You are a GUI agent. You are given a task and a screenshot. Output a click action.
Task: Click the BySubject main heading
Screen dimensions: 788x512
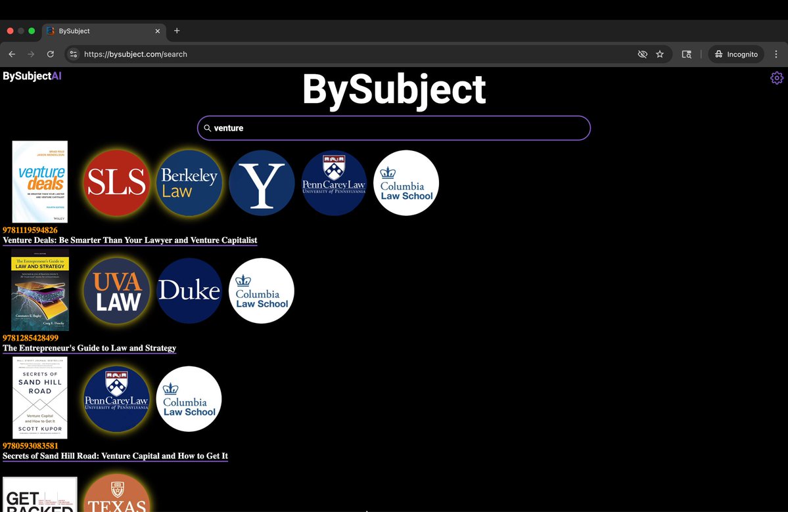click(394, 89)
